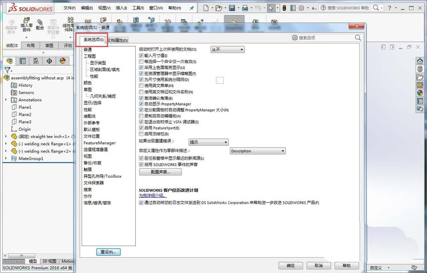Click the filter funnel icon in feature tree
Image resolution: width=427 pixels, height=273 pixels.
point(7,70)
